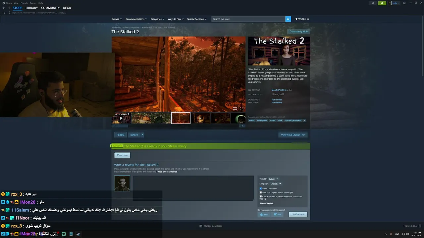The image size is (424, 238).
Task: Enable Attach PC Specs to this review
Action: coord(261,192)
